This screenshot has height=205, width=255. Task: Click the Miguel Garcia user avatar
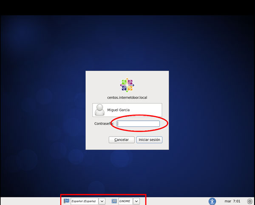99,110
